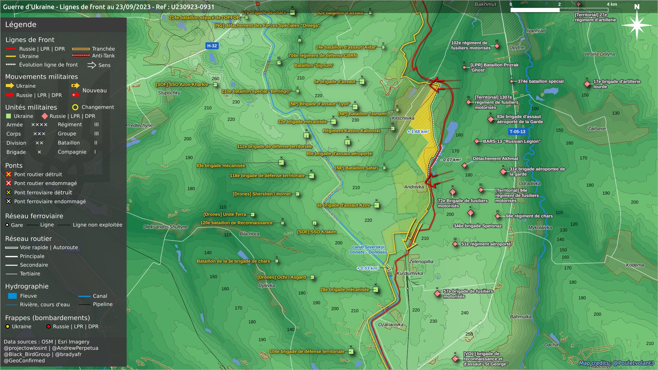Click the 72e Brigade de fusiliers diamond marker
The width and height of the screenshot is (658, 370).
(x=452, y=192)
